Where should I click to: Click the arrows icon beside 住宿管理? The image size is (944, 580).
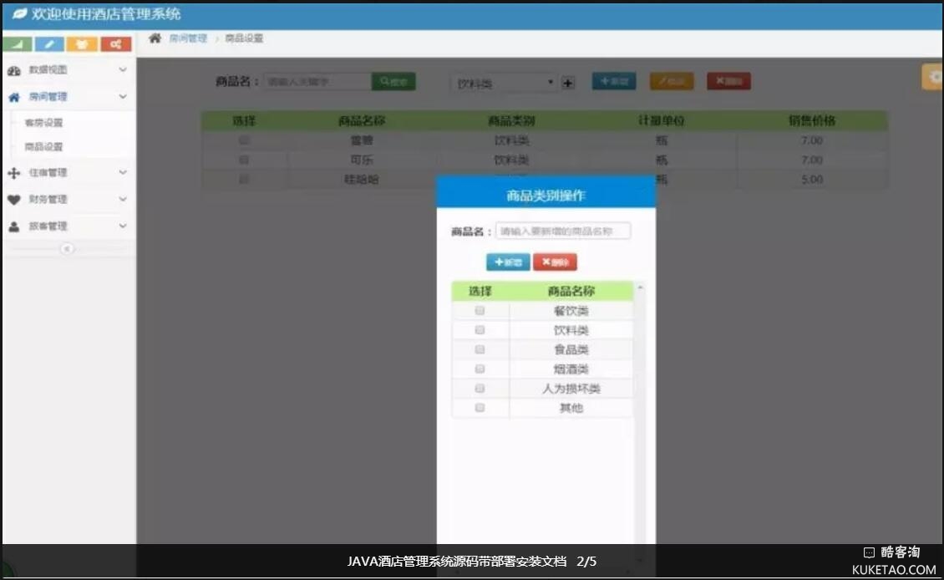pos(14,174)
